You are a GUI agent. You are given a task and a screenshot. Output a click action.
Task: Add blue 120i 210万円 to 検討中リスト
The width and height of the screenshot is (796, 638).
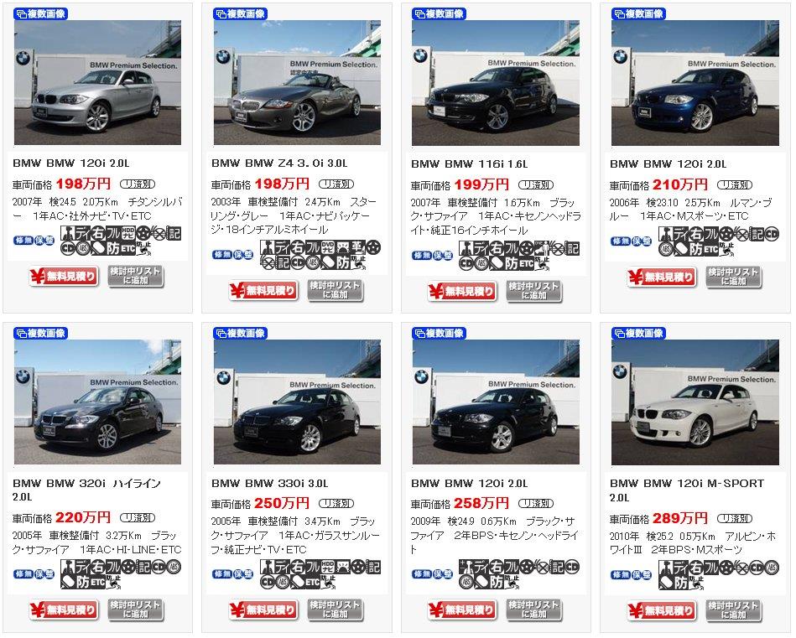[x=734, y=278]
